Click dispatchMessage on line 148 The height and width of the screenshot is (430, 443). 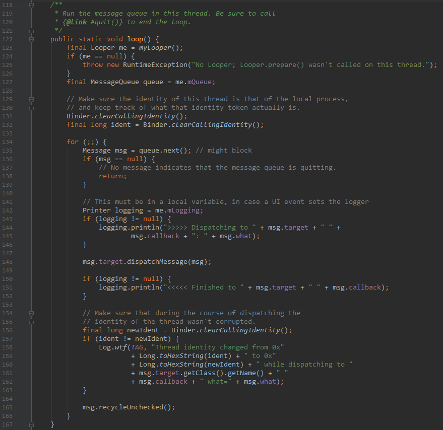[x=157, y=261]
